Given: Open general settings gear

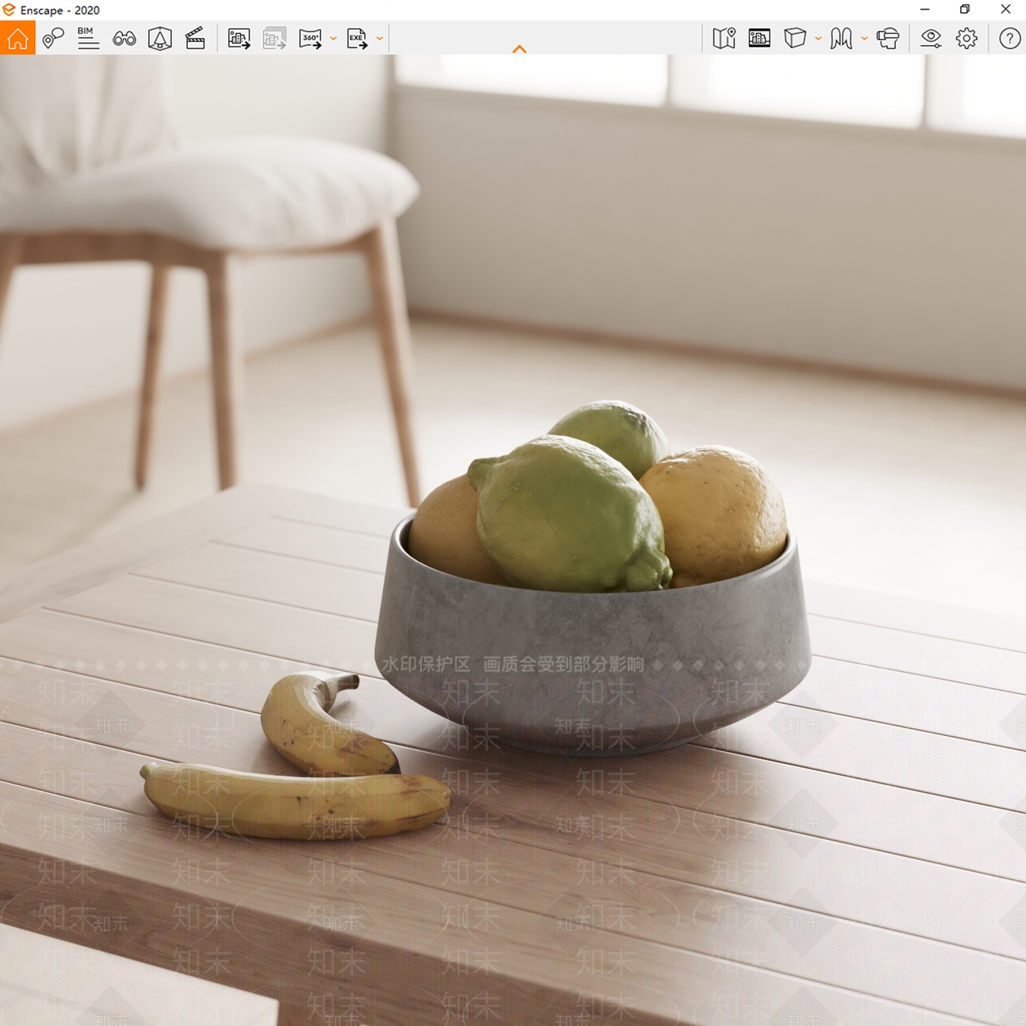Looking at the screenshot, I should [966, 38].
